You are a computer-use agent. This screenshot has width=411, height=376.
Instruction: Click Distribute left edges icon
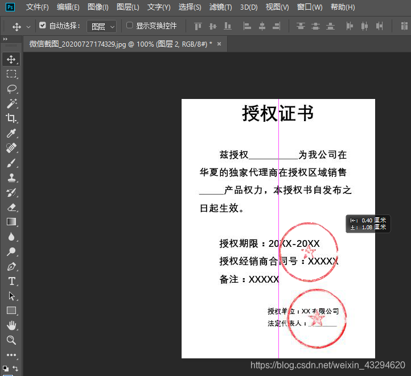[350, 26]
